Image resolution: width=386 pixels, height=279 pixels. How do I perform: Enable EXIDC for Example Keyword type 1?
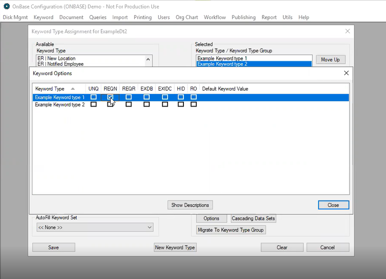point(164,97)
